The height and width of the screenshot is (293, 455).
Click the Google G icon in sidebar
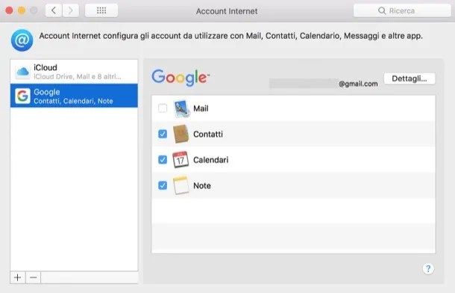pos(22,96)
